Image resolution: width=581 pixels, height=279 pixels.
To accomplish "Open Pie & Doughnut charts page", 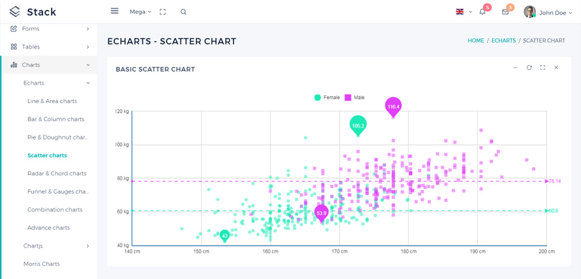I will 58,137.
